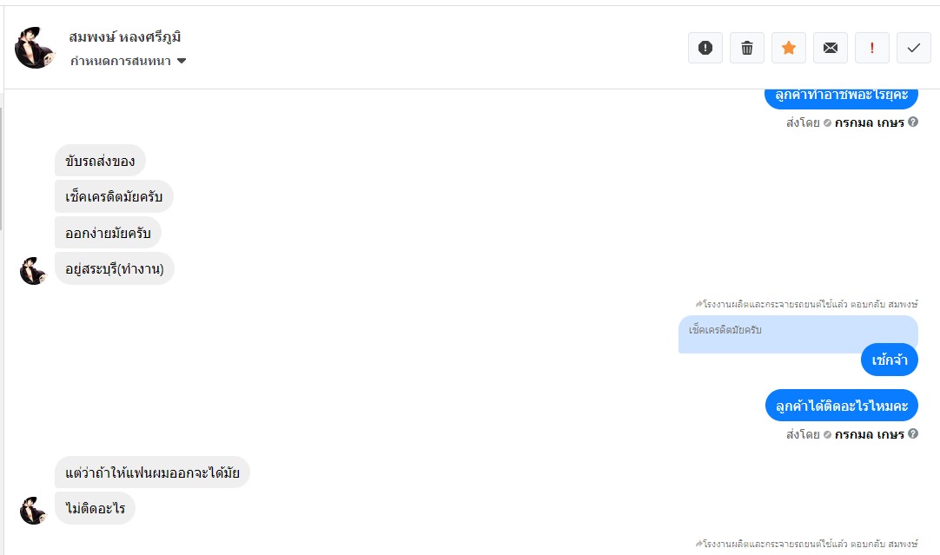Viewport: 940px width, 555px height.
Task: Click the avatar beside อยู่สระบุรี(ทำงาน)
Action: click(33, 270)
